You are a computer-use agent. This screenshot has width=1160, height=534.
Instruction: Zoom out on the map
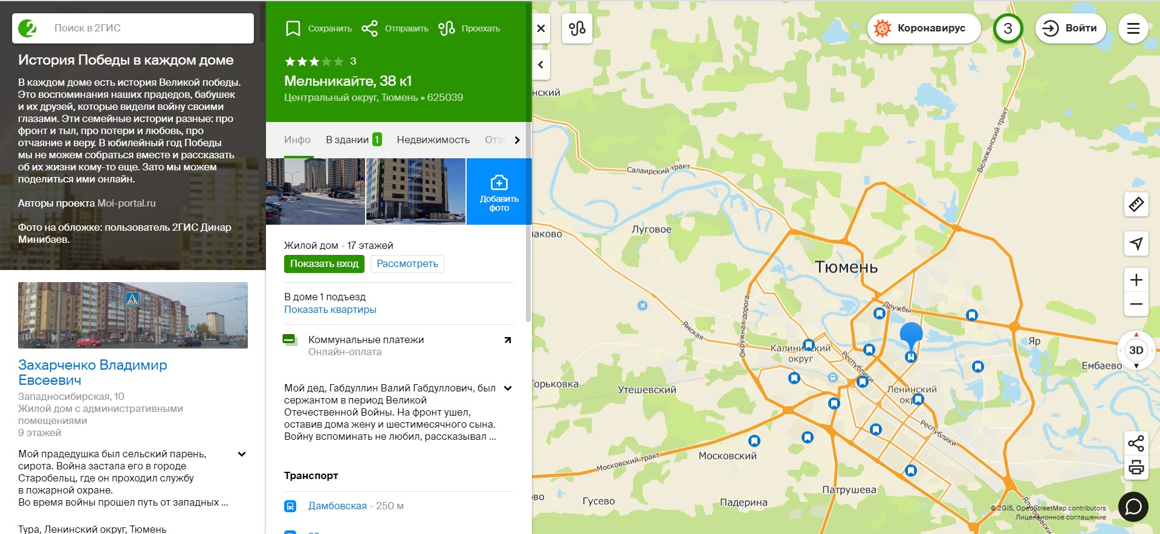[1136, 304]
